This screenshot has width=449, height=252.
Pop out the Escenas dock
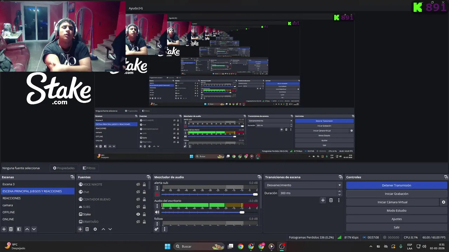72,177
